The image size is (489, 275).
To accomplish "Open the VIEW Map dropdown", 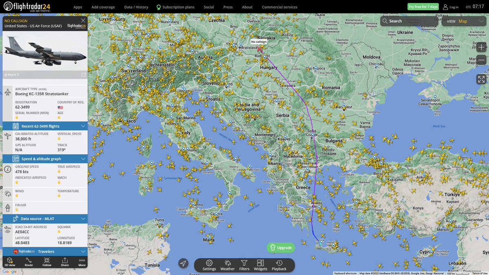I will [x=463, y=21].
